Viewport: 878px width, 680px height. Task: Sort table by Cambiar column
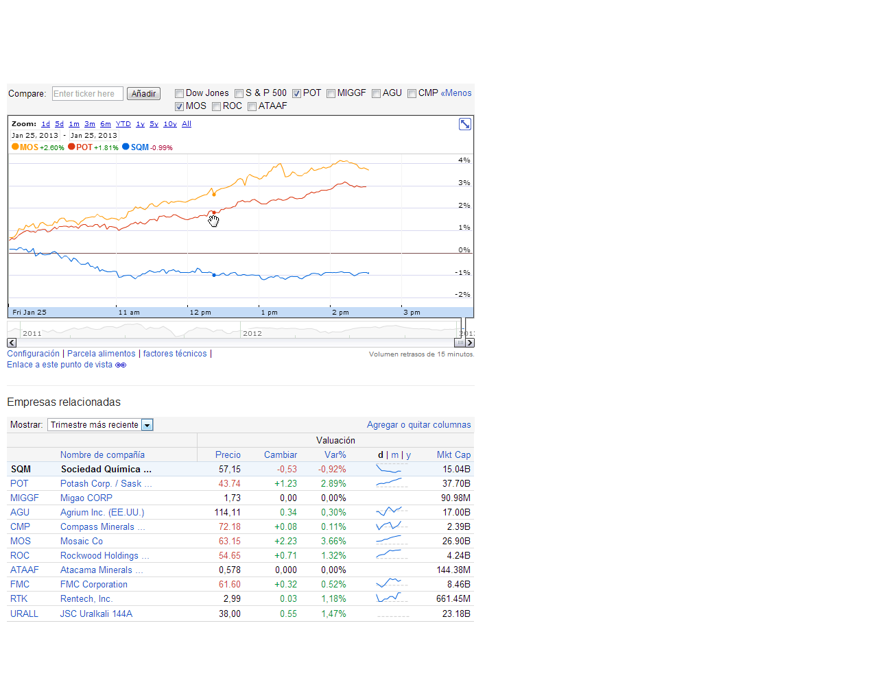tap(281, 454)
